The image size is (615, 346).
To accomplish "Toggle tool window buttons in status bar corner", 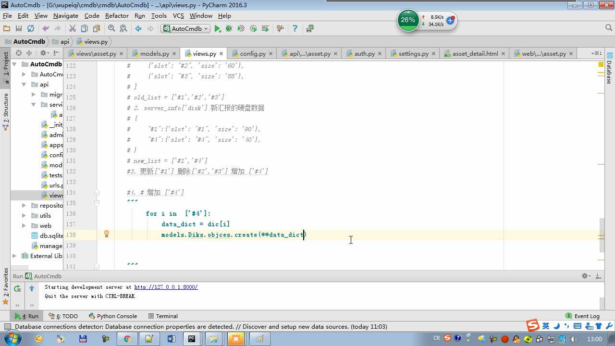I will coord(7,327).
